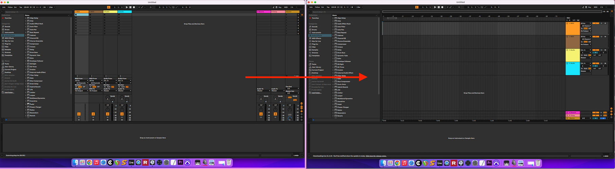Fold the 1 MIDI track in the right arrangement
Image resolution: width=615 pixels, height=169 pixels.
(x=567, y=23)
